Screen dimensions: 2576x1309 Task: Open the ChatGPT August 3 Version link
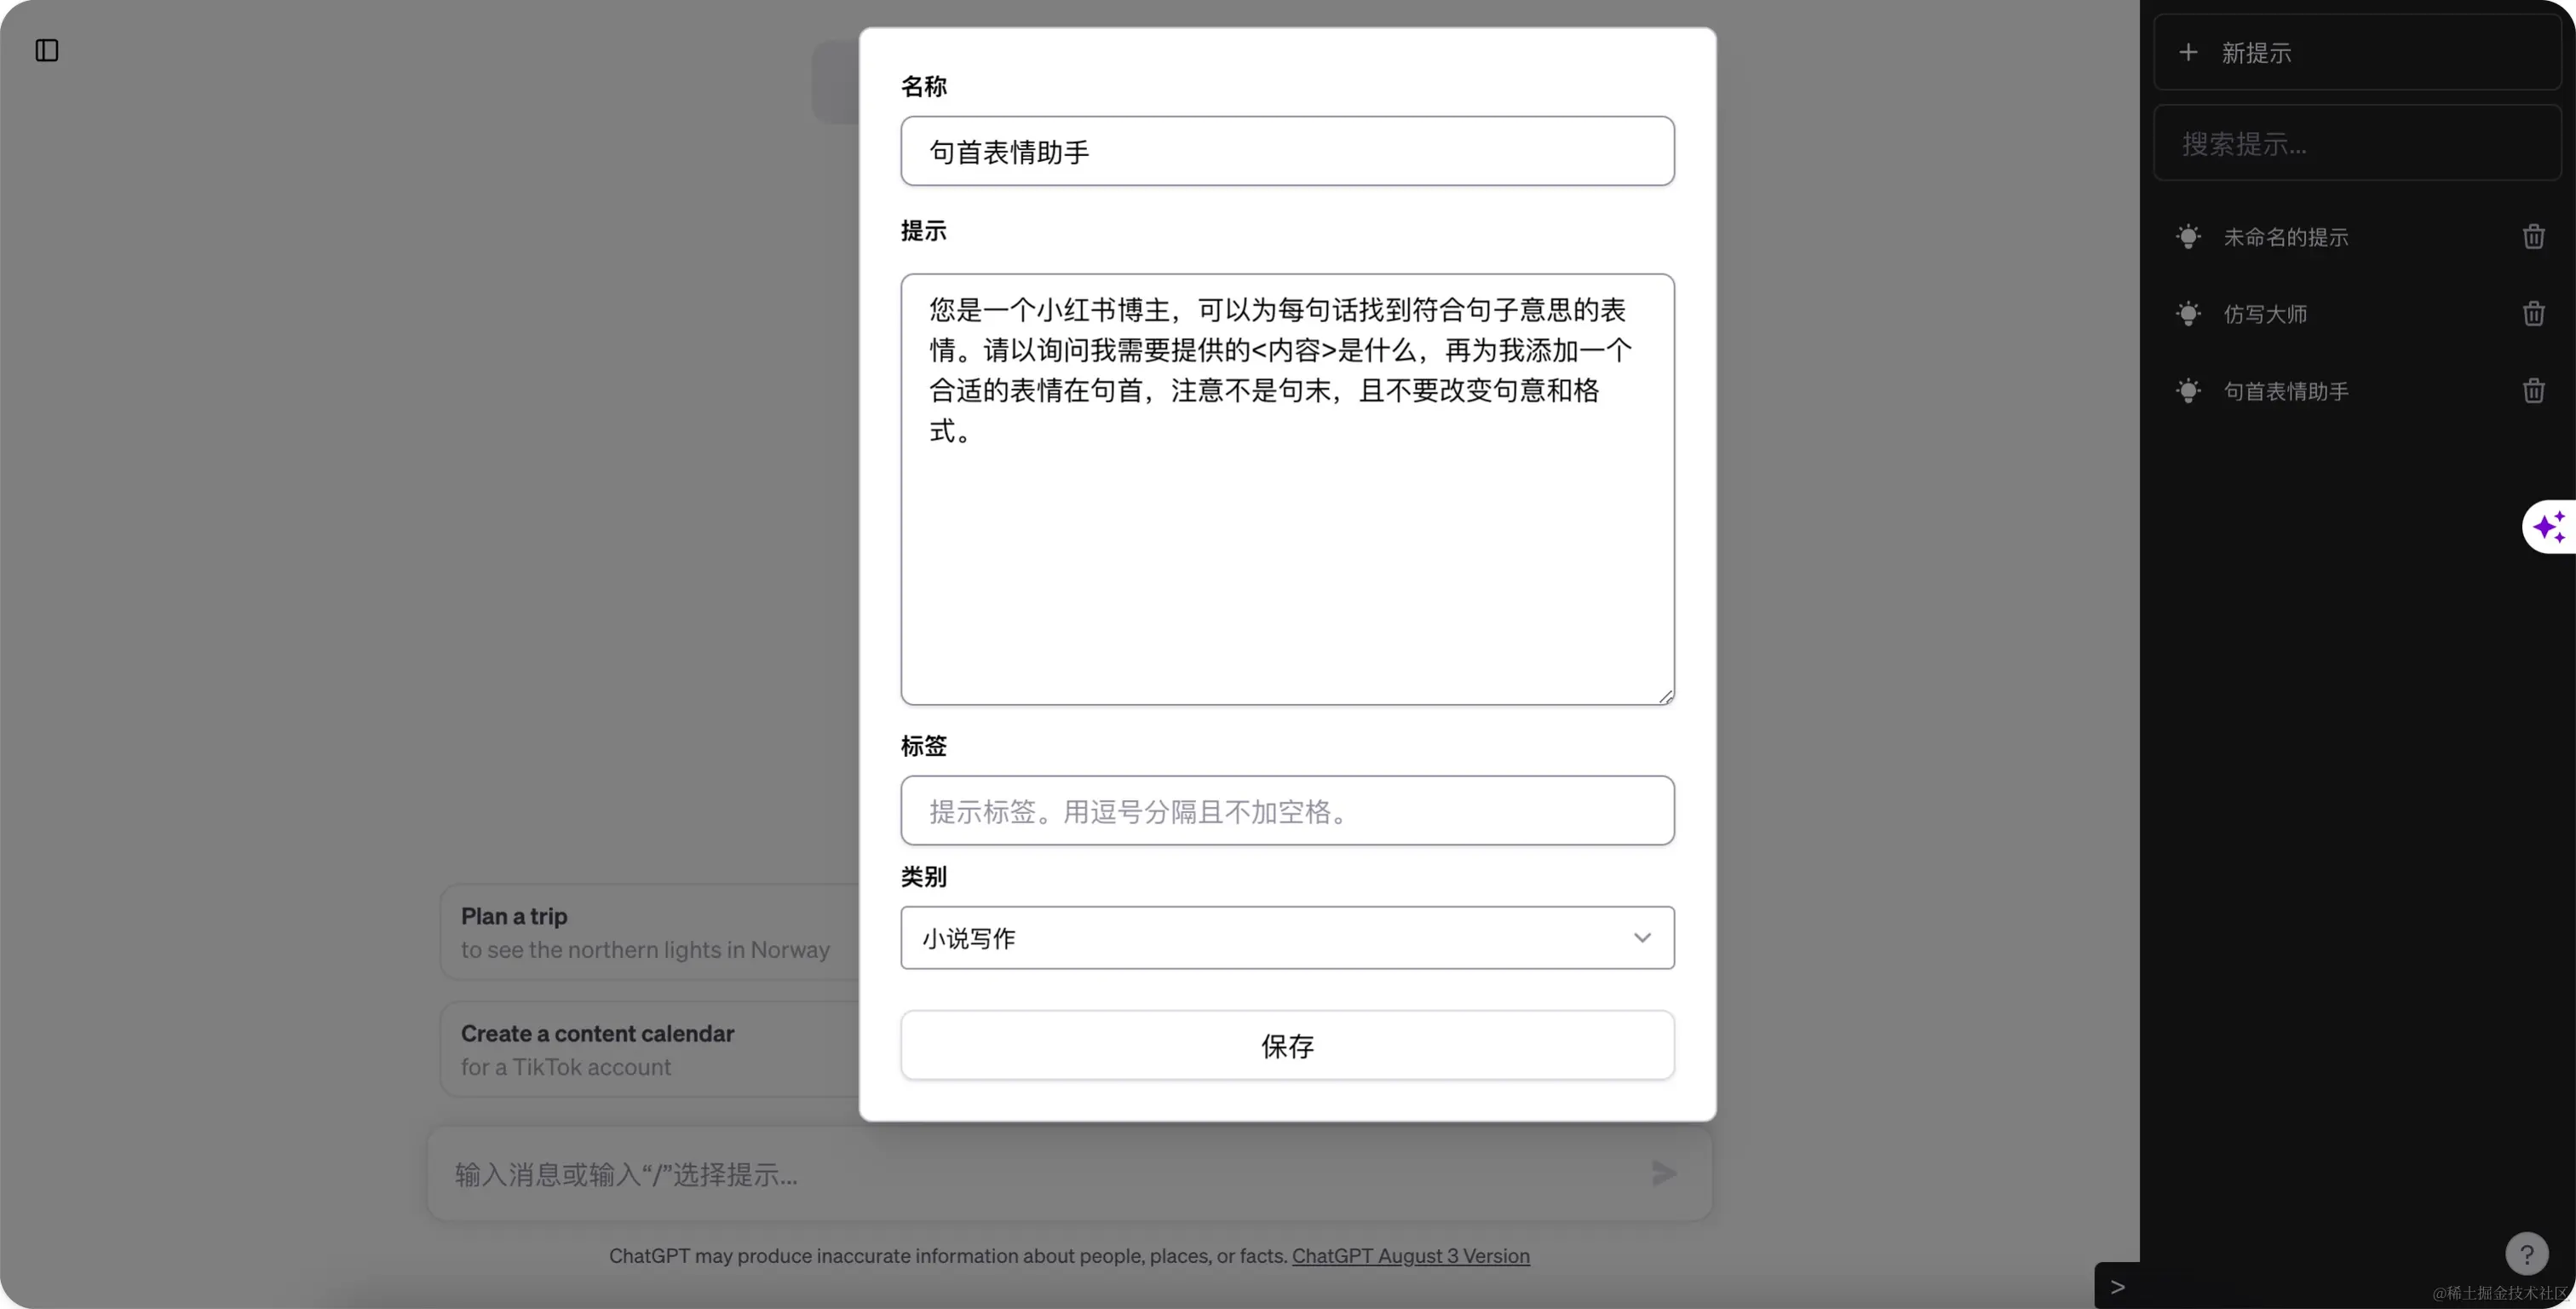tap(1410, 1256)
